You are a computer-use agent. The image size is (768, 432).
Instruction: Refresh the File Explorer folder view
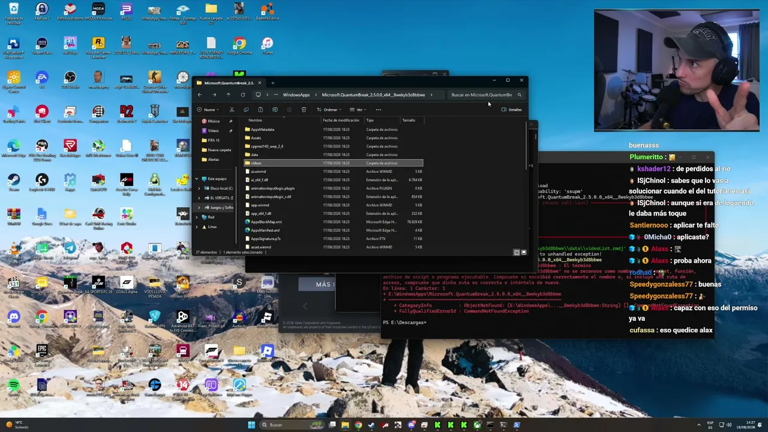tap(242, 95)
